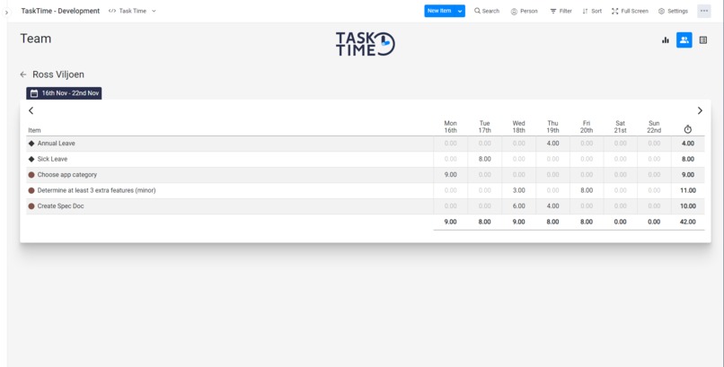Open the Settings option
This screenshot has width=724, height=367.
(x=673, y=11)
